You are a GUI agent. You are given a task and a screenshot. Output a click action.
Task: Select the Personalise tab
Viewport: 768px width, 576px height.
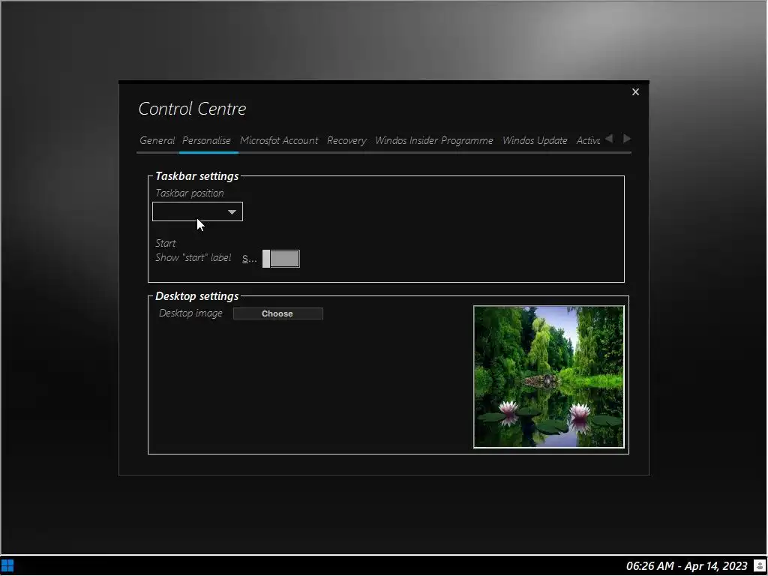pos(207,140)
